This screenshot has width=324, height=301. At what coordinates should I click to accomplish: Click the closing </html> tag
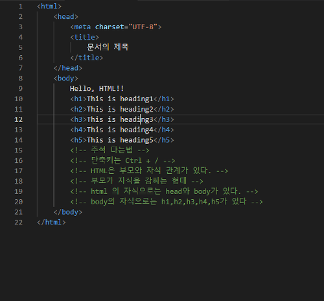click(51, 223)
